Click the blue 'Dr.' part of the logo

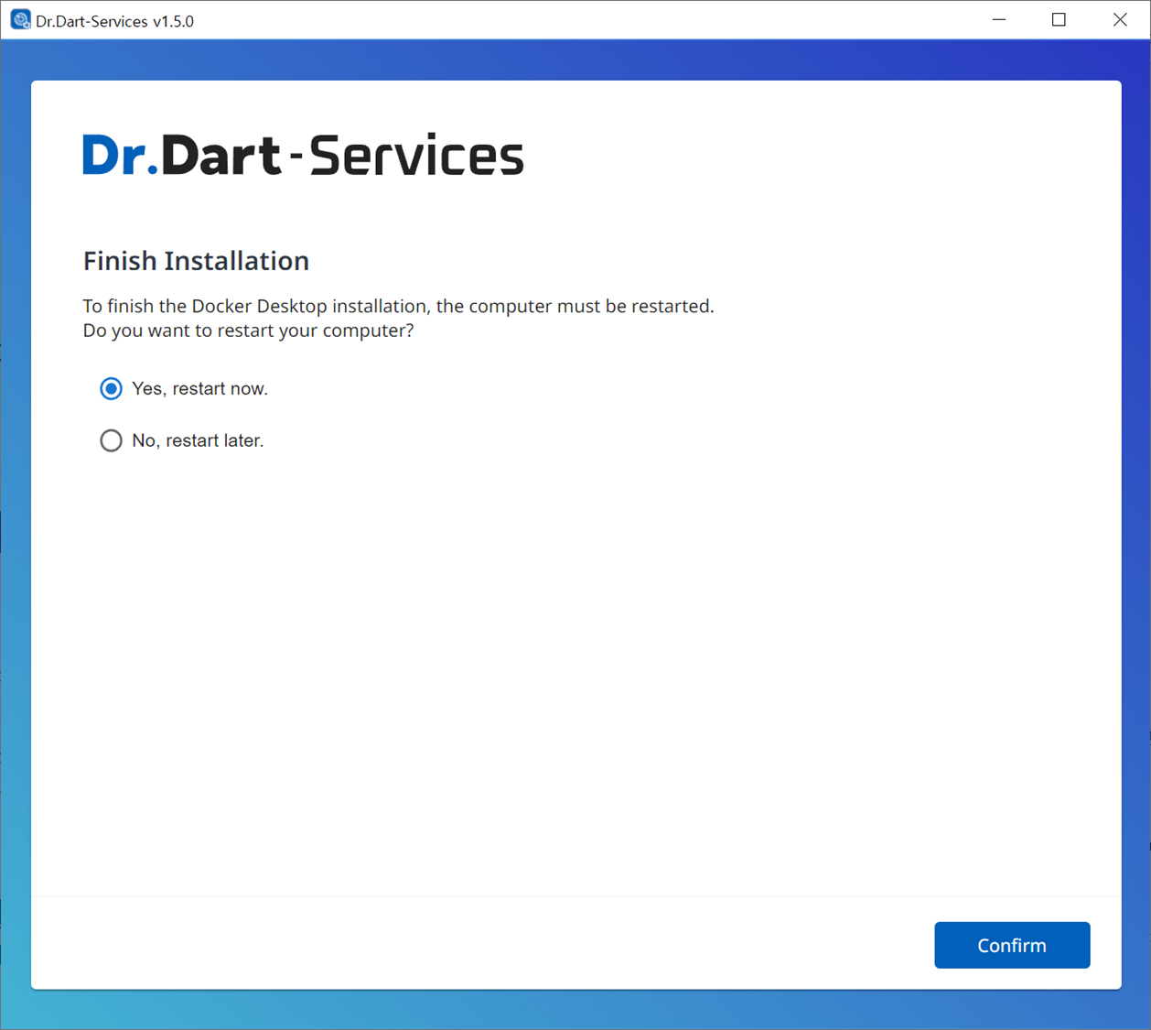[x=119, y=155]
